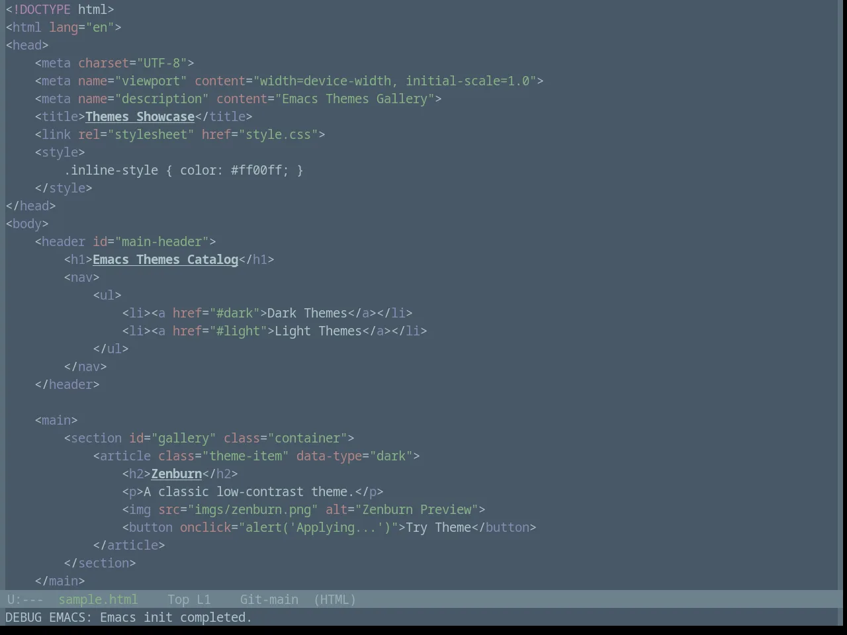Viewport: 847px width, 635px height.
Task: Click the opening <head> tag
Action: coord(27,45)
